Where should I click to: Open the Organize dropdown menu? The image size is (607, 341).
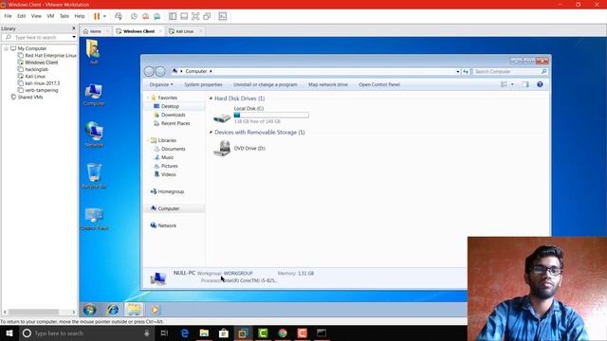pyautogui.click(x=161, y=84)
